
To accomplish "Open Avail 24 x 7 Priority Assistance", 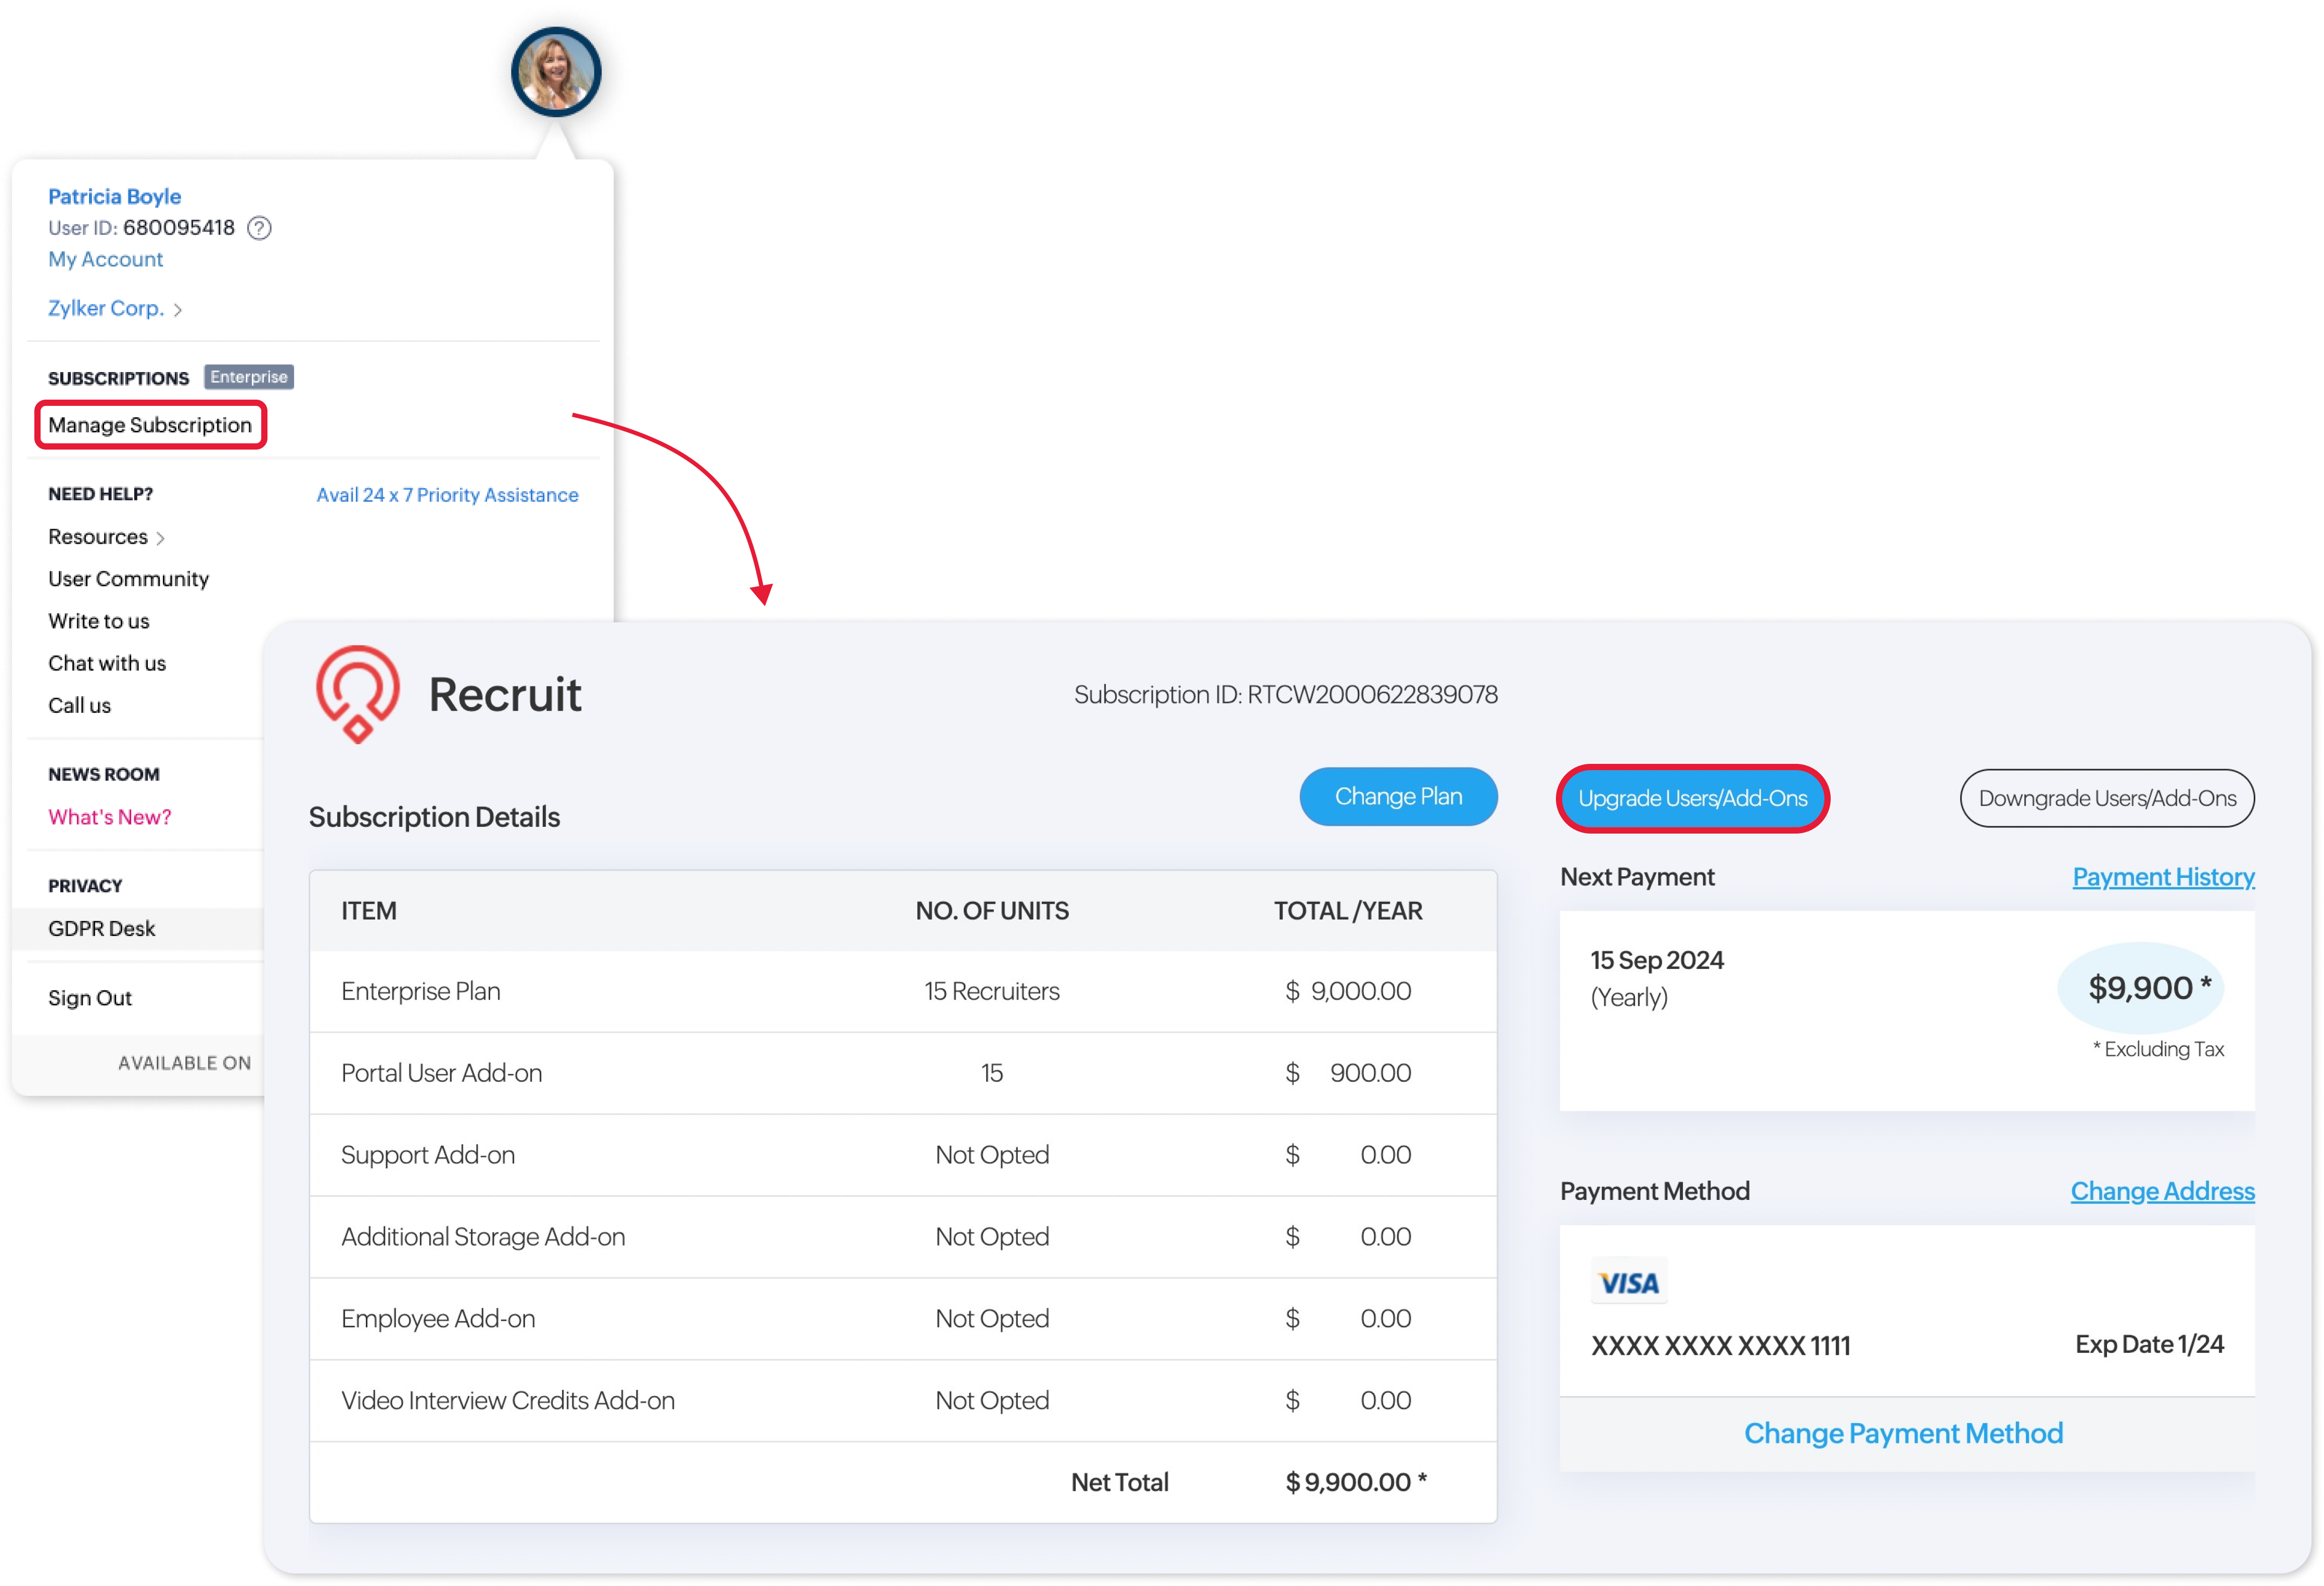I will pyautogui.click(x=447, y=495).
